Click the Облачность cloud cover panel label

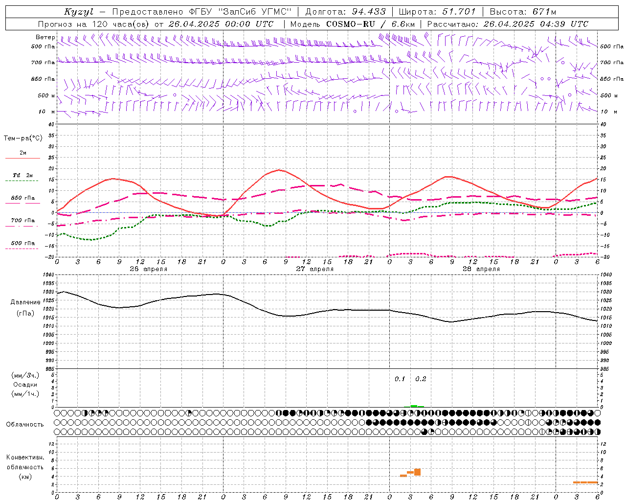click(x=25, y=425)
